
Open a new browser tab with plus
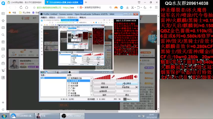point(86,2)
